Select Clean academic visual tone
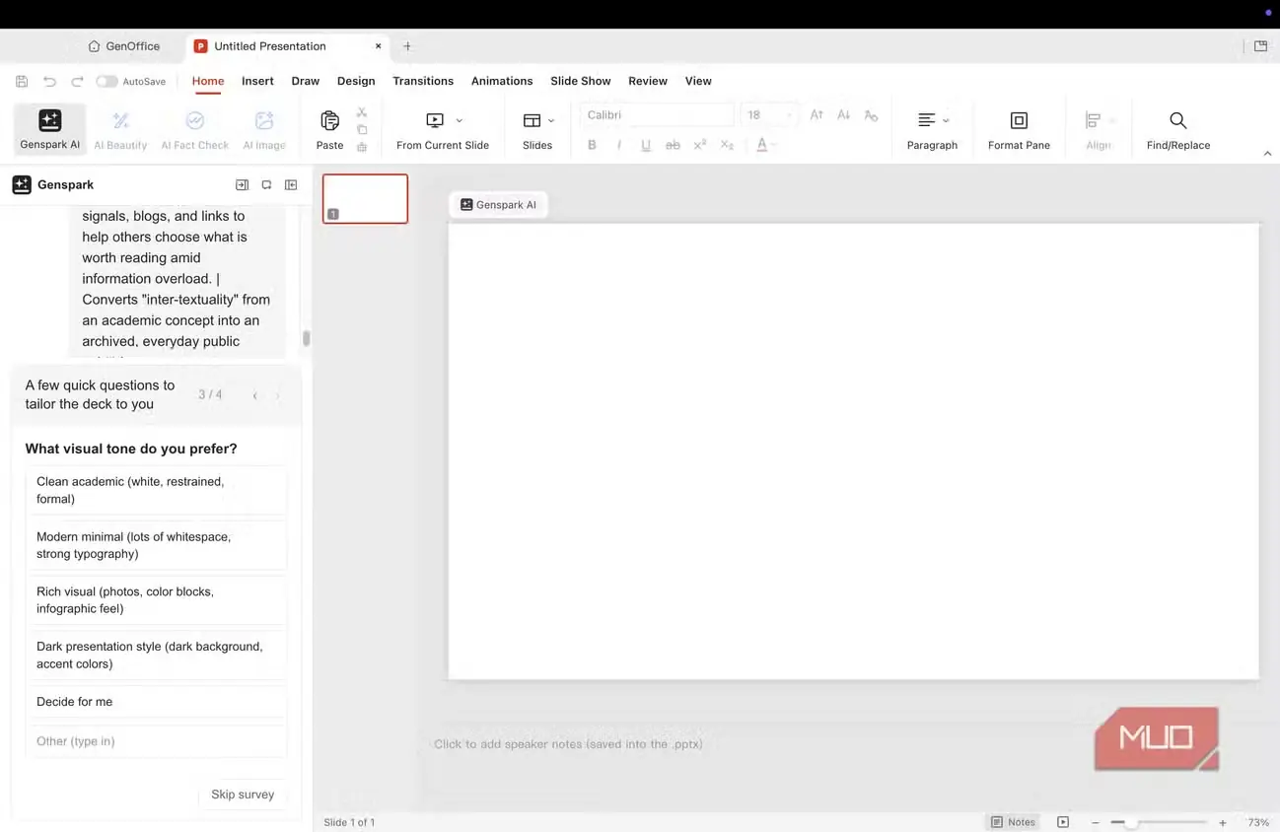 point(156,490)
